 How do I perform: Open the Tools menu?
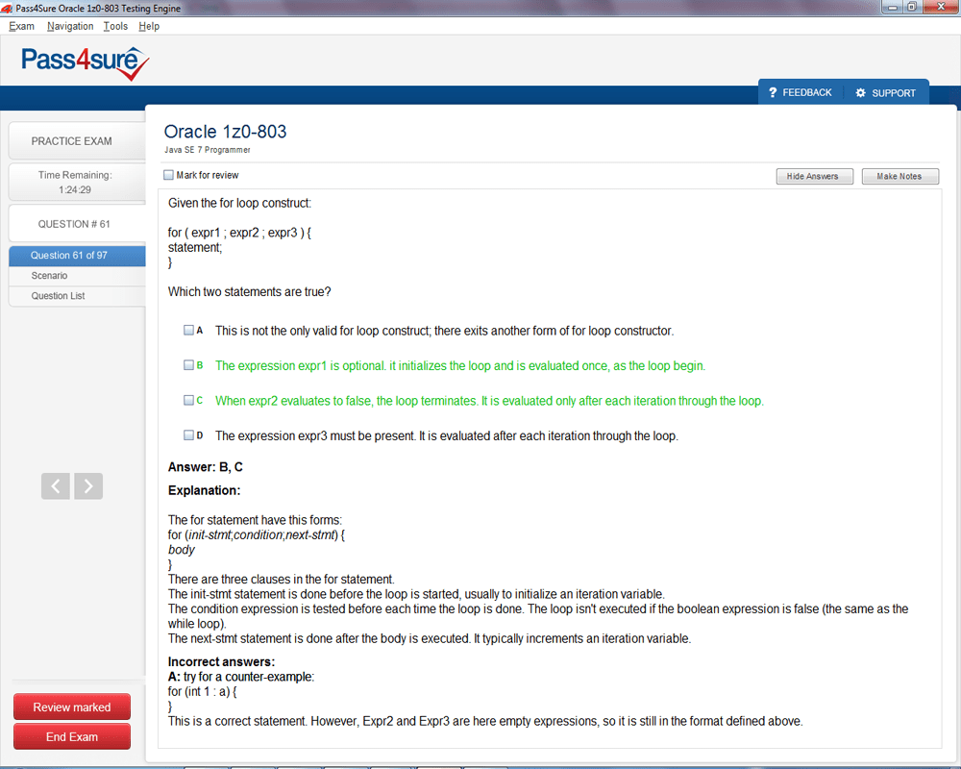(115, 26)
